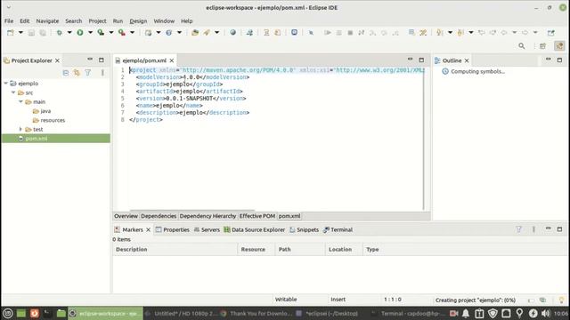Open the File menu
Viewport: 570px width, 320px height.
point(9,21)
